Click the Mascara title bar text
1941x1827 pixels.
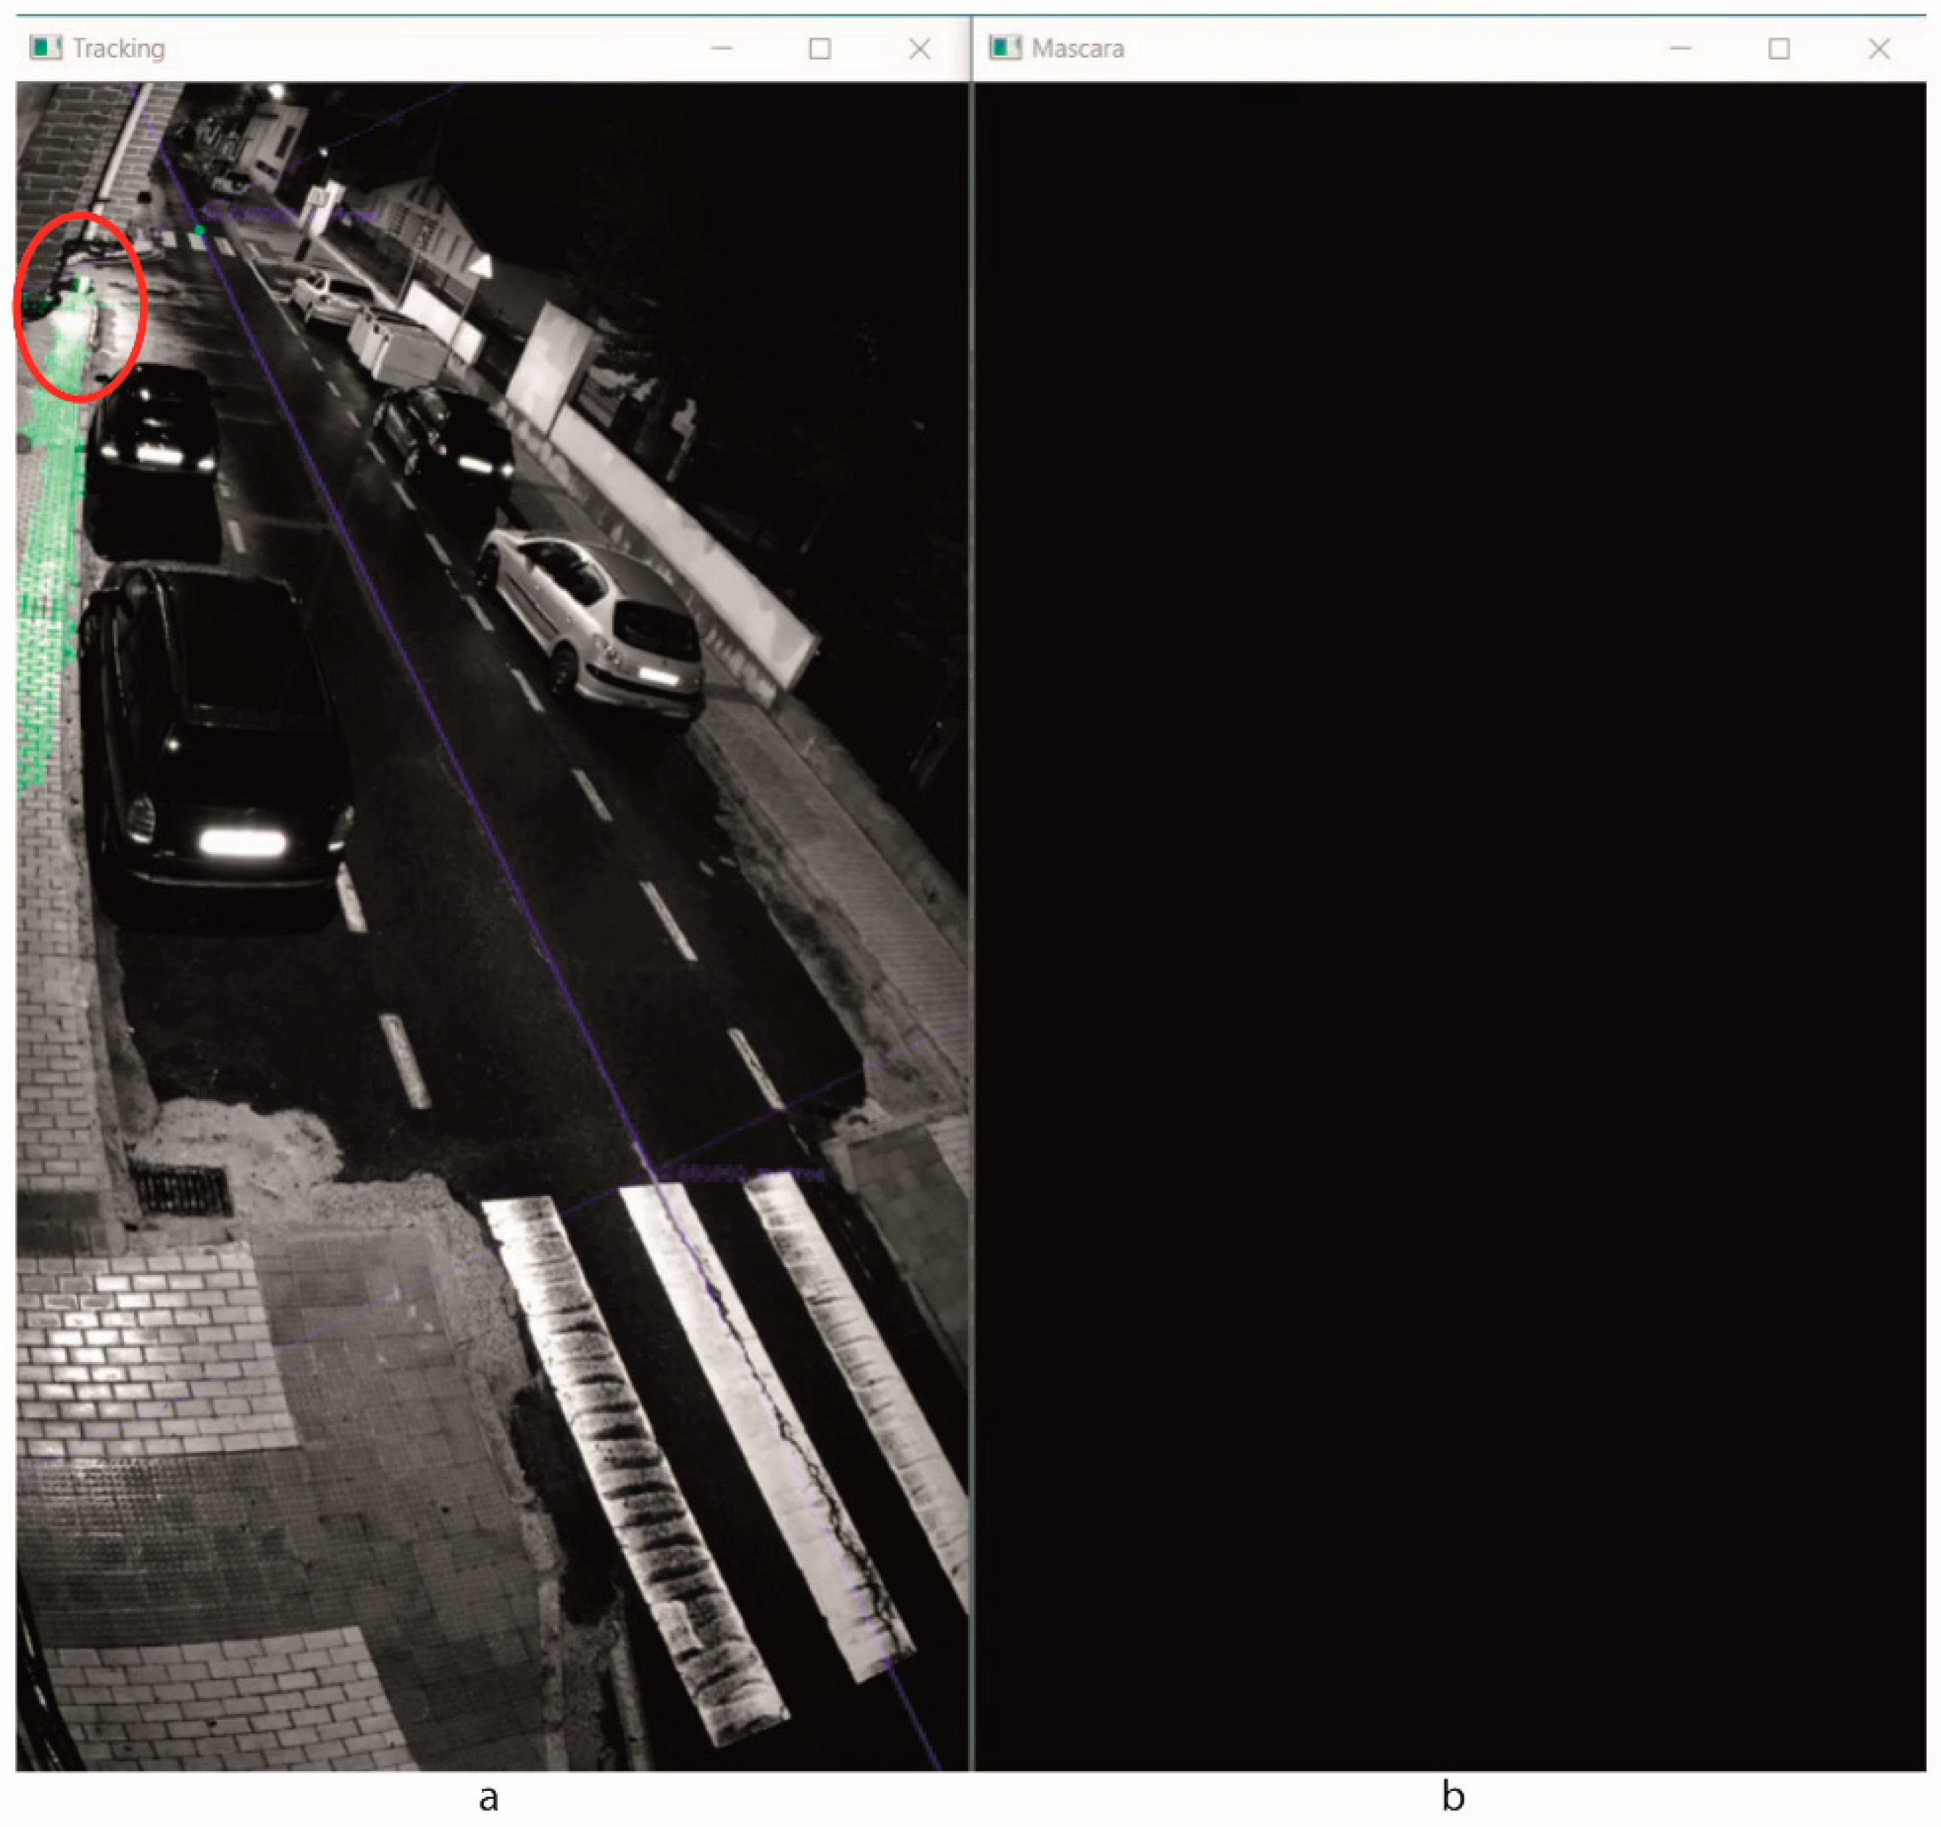1078,49
